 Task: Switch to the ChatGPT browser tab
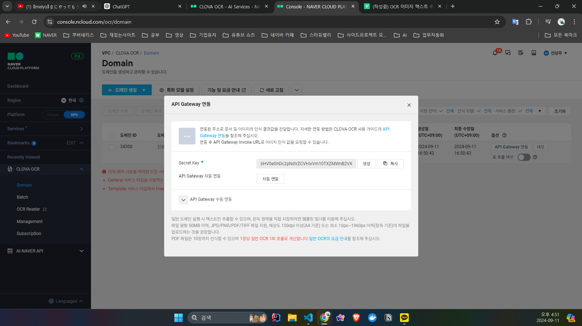pos(143,6)
